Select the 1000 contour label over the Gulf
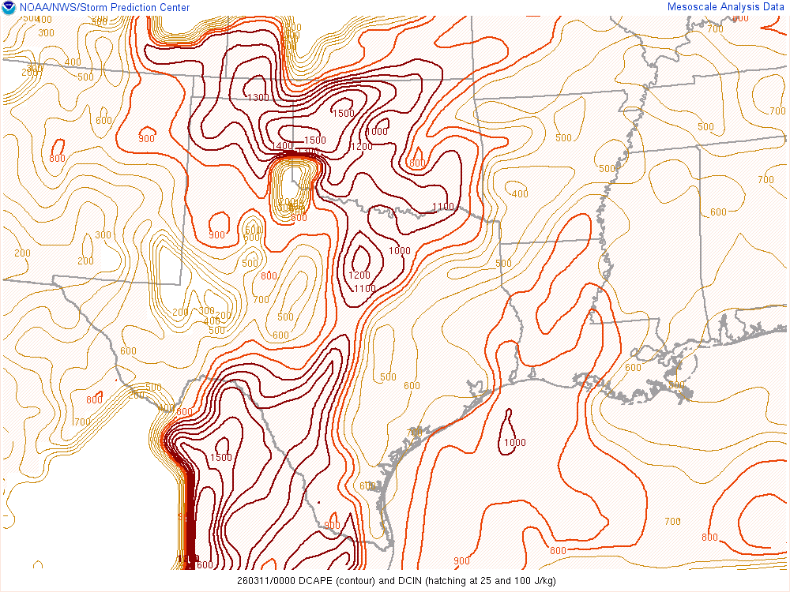790x592 pixels. tap(515, 443)
